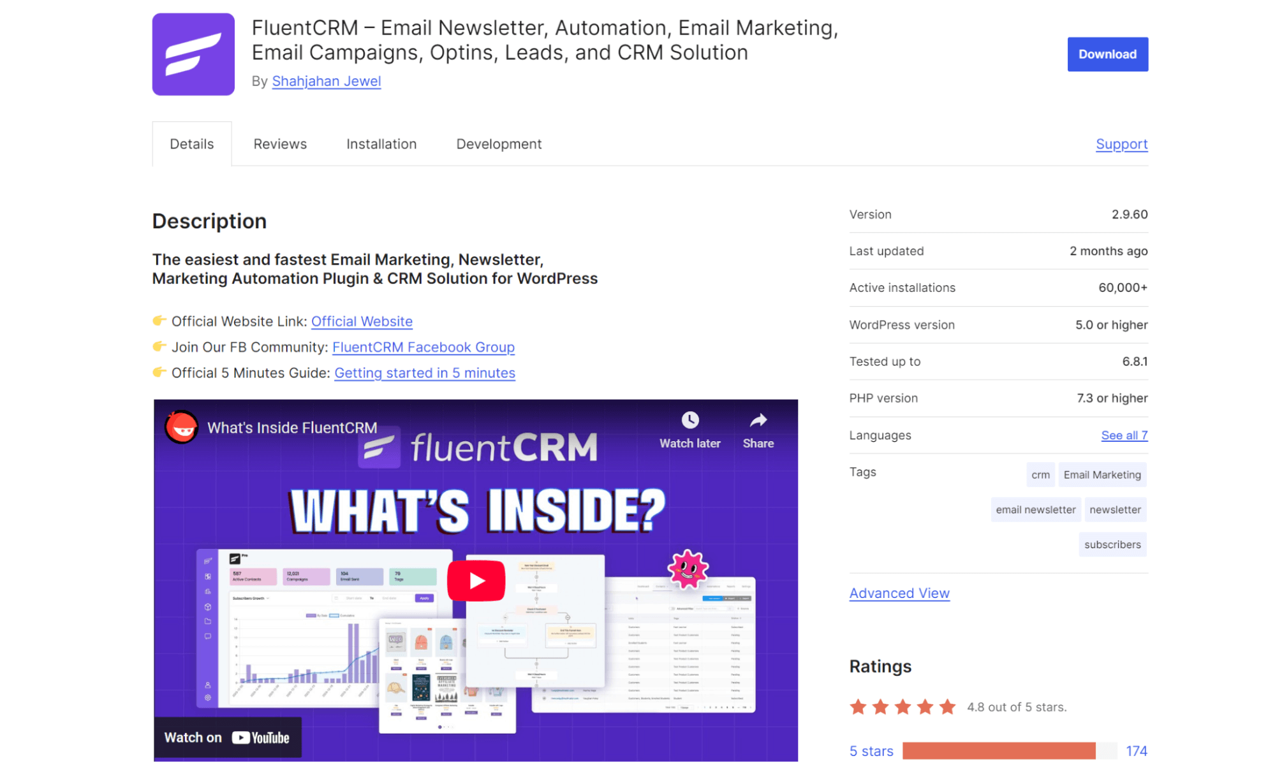Visit the Official Website link
The height and width of the screenshot is (765, 1275).
362,321
